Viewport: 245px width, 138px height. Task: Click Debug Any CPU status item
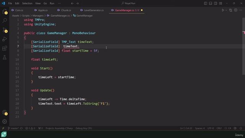84,128
